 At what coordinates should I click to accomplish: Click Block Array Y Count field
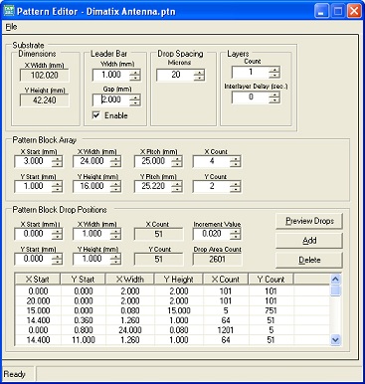click(x=212, y=186)
